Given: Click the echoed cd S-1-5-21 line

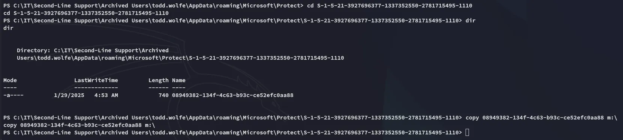Looking at the screenshot, I should click(x=86, y=13).
